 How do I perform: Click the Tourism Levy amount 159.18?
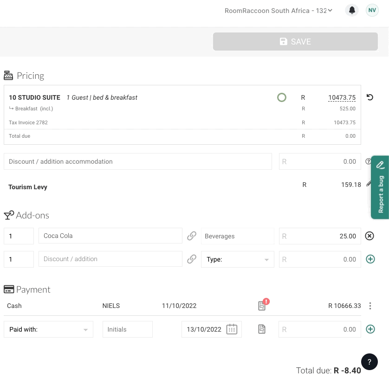351,185
